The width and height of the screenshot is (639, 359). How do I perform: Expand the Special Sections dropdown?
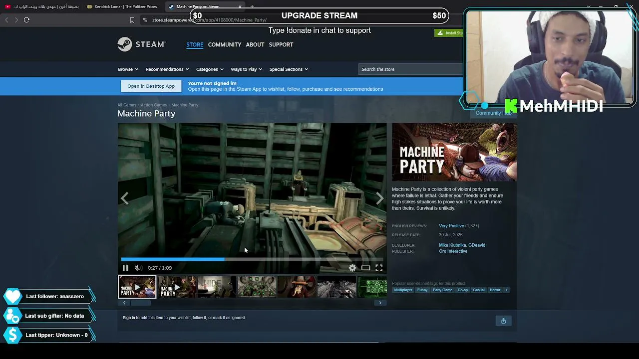pyautogui.click(x=289, y=69)
